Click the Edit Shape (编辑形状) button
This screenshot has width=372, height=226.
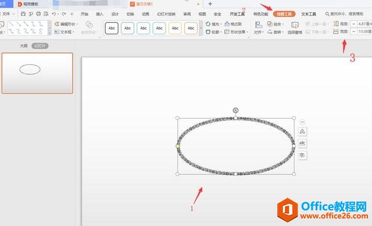coord(66,24)
